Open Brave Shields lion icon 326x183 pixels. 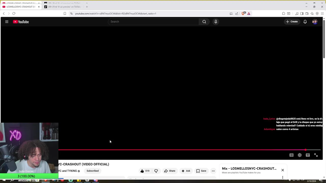coord(243,13)
